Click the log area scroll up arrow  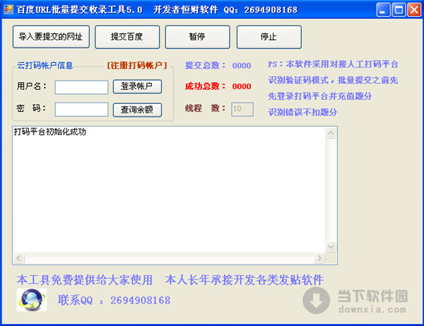(331, 133)
